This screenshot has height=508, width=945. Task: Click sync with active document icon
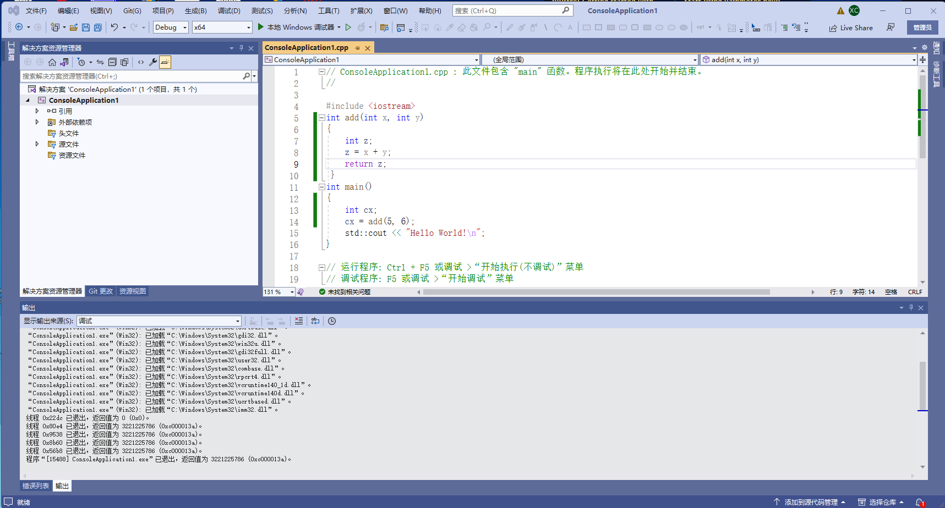coord(100,62)
